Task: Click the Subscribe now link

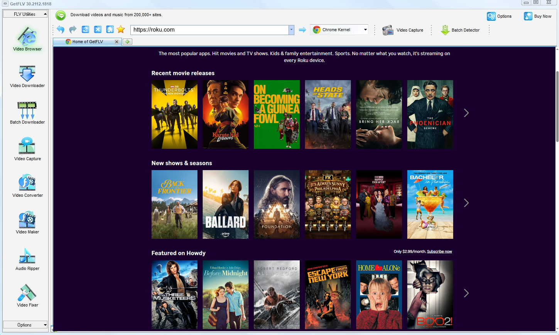Action: (x=439, y=251)
